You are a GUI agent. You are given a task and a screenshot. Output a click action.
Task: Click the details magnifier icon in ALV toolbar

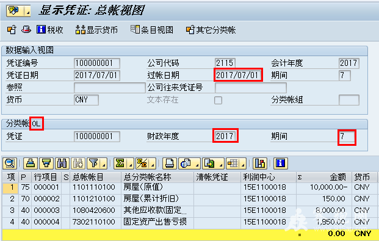(x=10, y=164)
